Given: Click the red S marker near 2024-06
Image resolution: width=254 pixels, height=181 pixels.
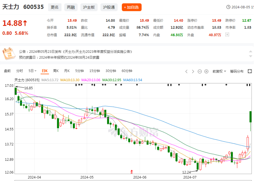Looking at the screenshot, I should coord(131,172).
